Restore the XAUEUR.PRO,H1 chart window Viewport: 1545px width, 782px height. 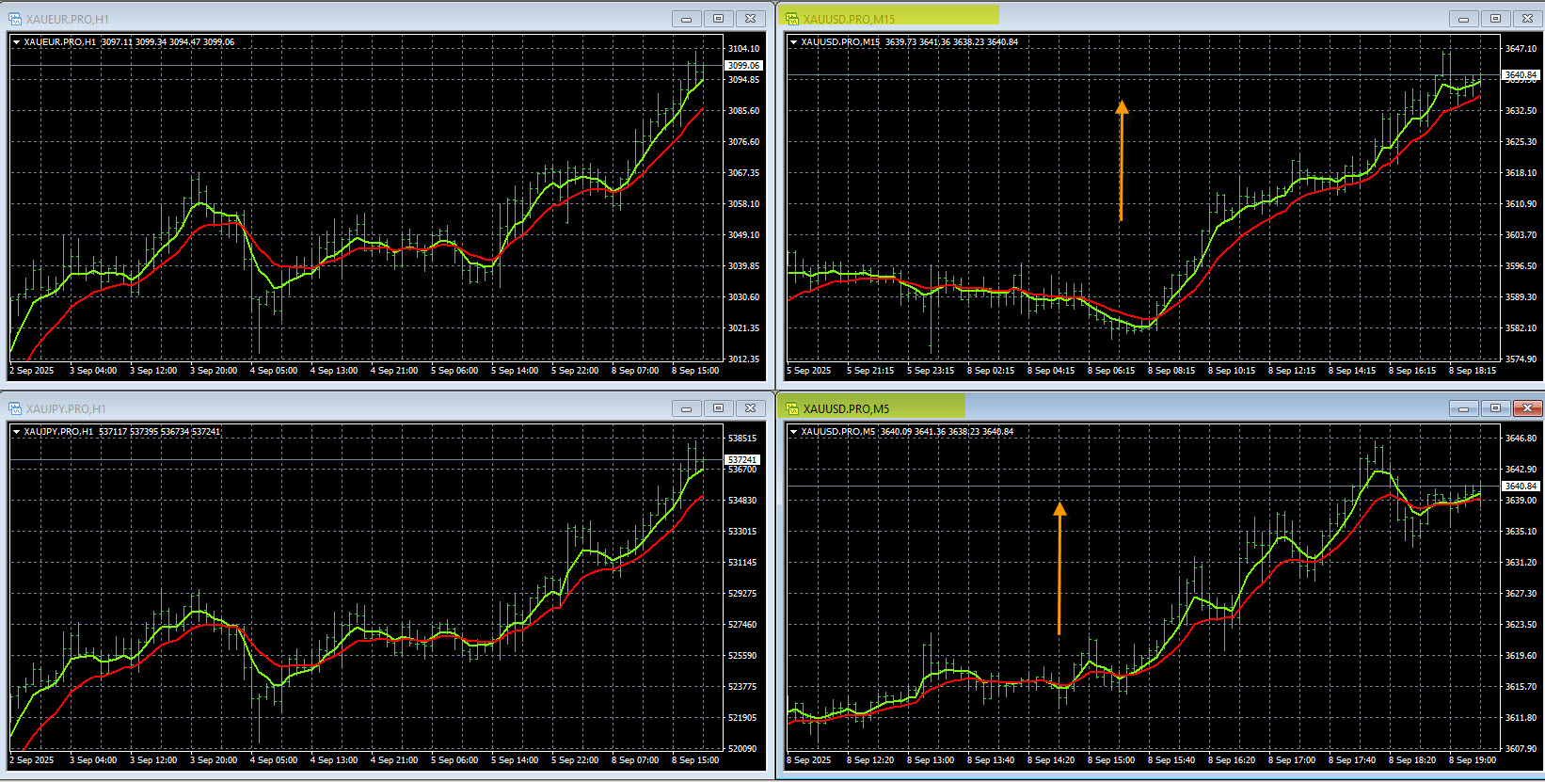[x=718, y=19]
